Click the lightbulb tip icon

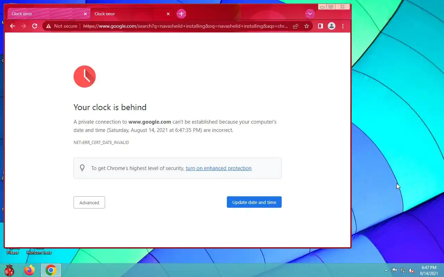point(82,168)
